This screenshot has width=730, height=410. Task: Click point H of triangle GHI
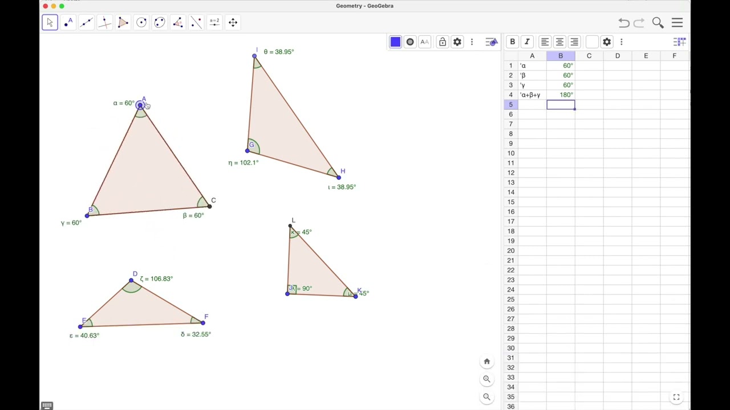pos(339,177)
